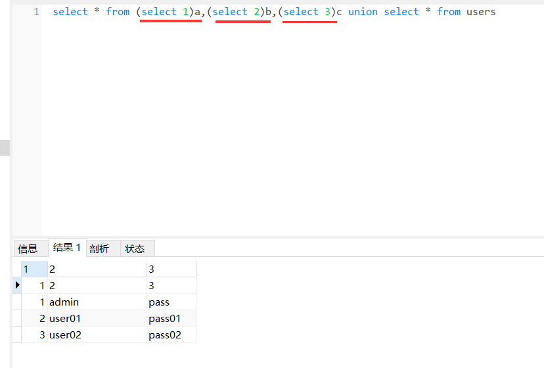Viewport: 544px width, 368px height.
Task: Click the current-row arrow indicator
Action: coord(18,285)
